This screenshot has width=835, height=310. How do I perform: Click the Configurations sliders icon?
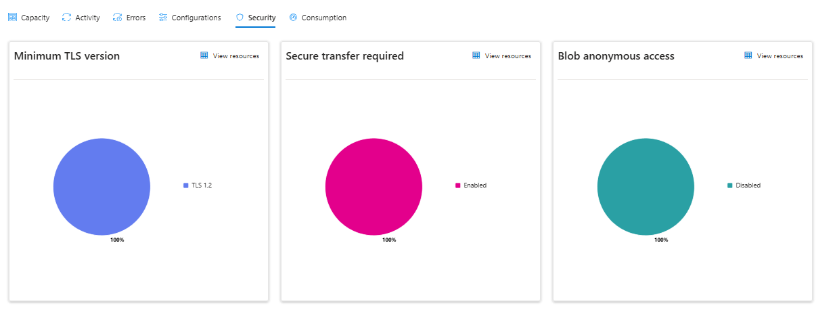[163, 18]
